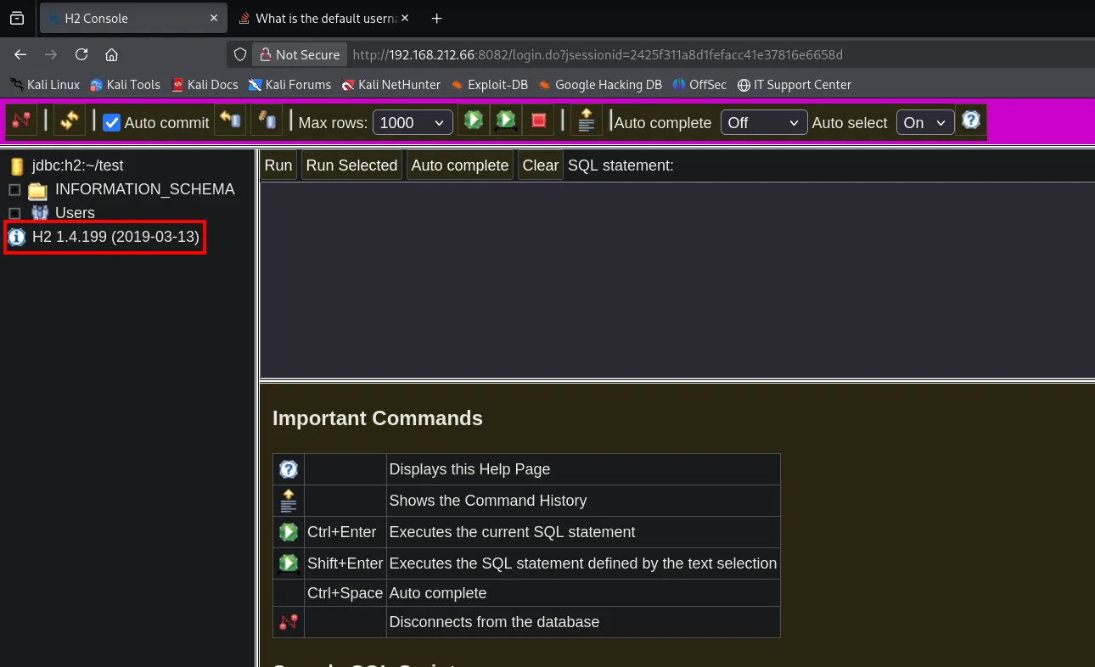This screenshot has height=667, width=1095.
Task: Open the Google Hacking DB bookmark
Action: click(x=599, y=84)
